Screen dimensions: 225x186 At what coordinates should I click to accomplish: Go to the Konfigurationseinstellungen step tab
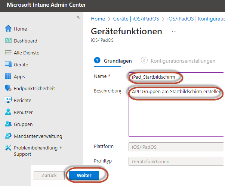pyautogui.click(x=178, y=61)
